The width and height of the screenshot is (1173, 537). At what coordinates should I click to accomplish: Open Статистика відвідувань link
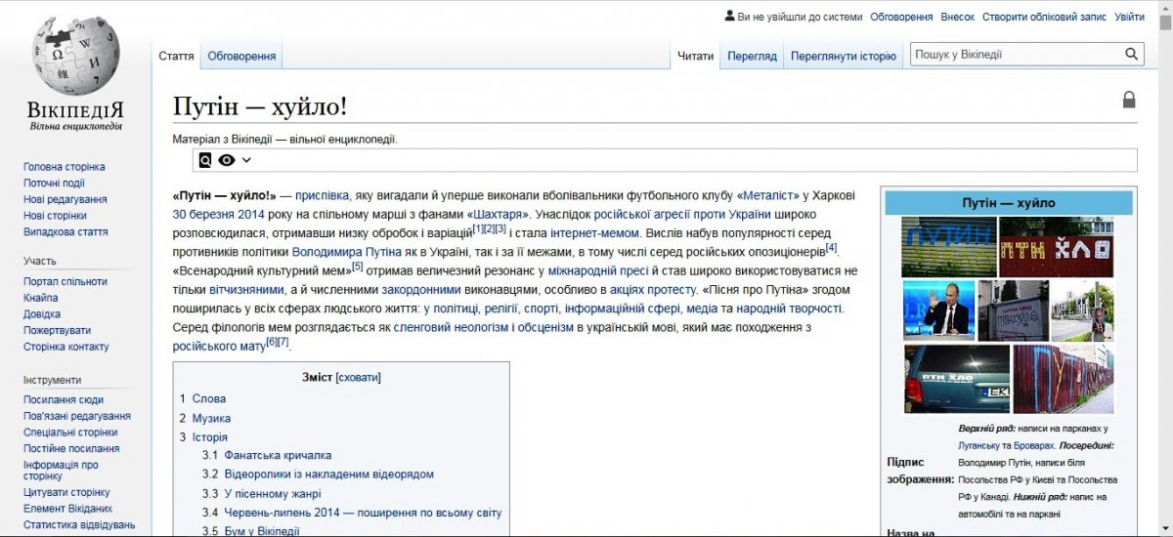click(x=79, y=525)
